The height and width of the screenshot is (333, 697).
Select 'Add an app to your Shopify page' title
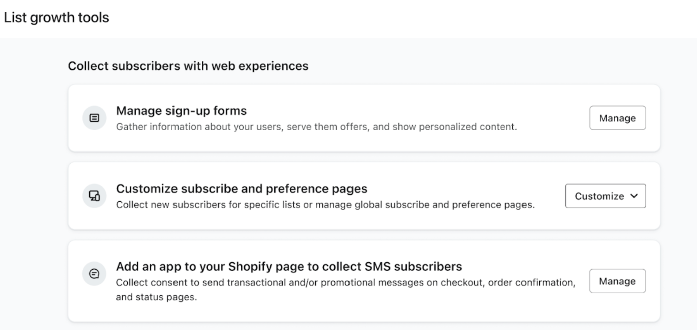click(x=289, y=266)
